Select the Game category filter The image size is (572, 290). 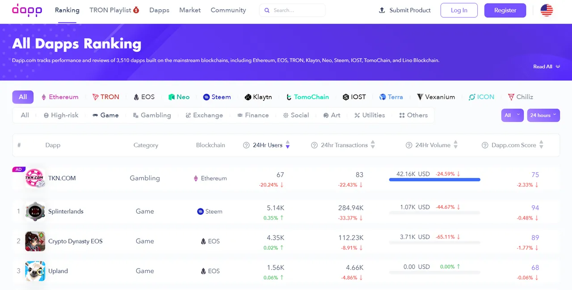[105, 115]
